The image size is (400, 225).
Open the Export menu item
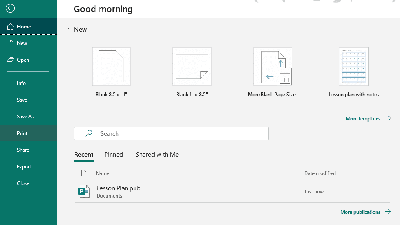[24, 167]
